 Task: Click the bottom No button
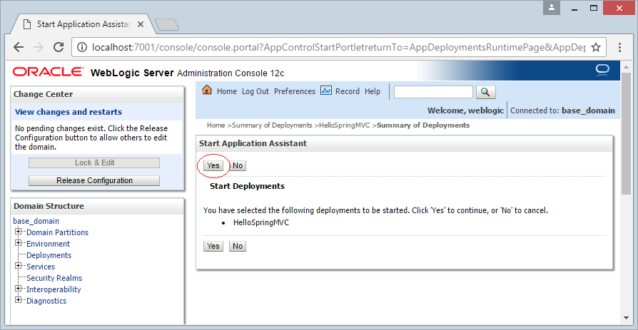tap(238, 246)
